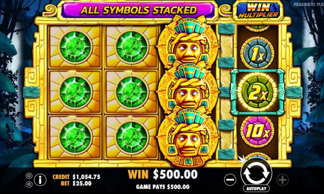Click the Credit balance display
The width and height of the screenshot is (324, 194).
coord(76,177)
